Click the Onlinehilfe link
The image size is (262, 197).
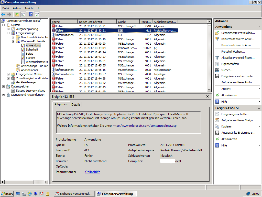point(92,172)
